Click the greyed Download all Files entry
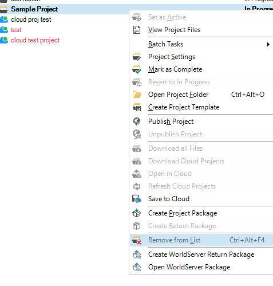Screen dimensions: 273x286 [x=201, y=148]
